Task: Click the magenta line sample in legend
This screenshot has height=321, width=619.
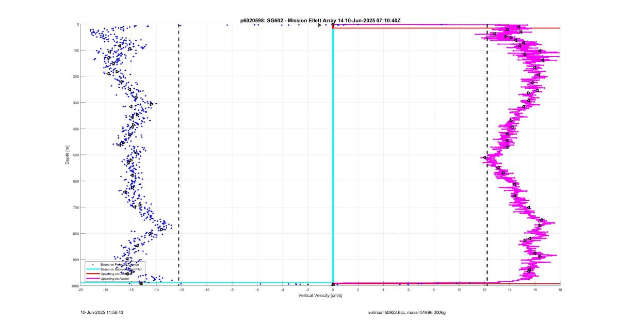Action: (x=92, y=279)
